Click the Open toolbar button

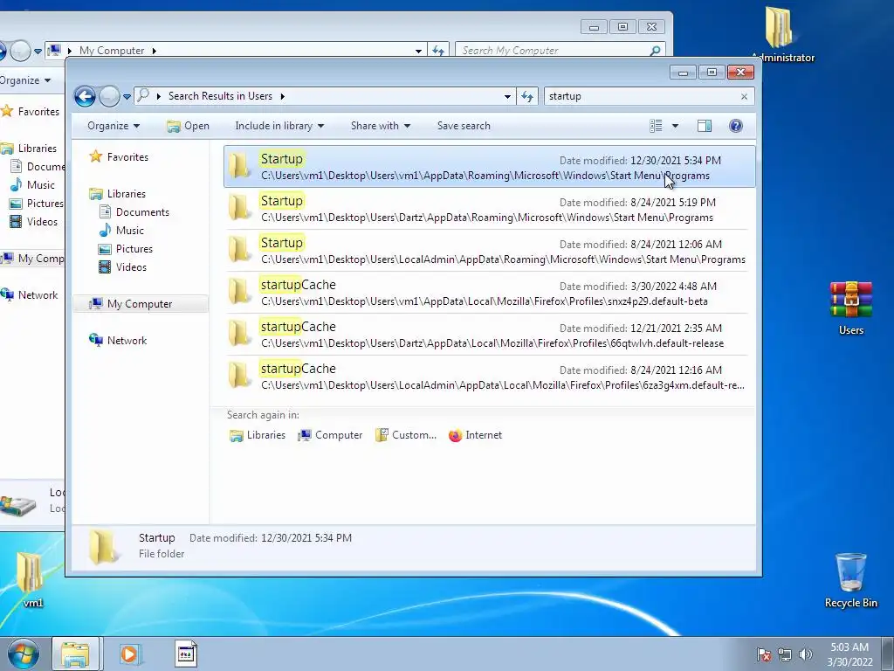(x=189, y=126)
